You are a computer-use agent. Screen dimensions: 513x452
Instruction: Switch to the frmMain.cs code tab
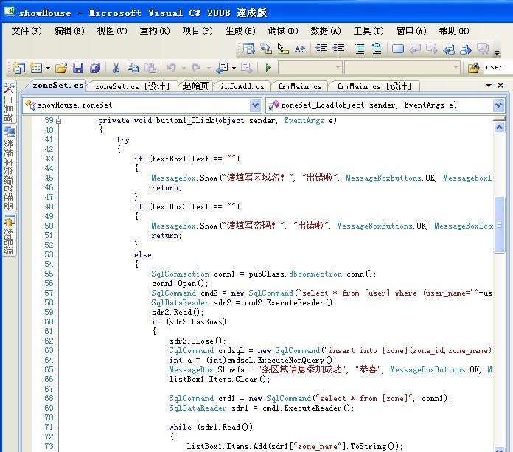[300, 86]
